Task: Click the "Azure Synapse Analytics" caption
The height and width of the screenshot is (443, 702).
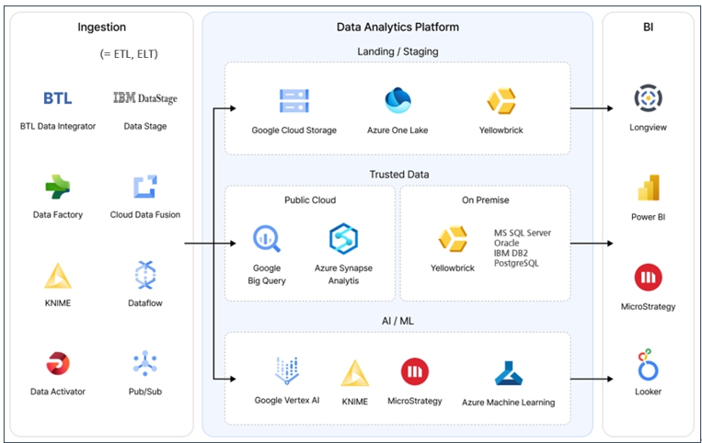Action: click(343, 275)
